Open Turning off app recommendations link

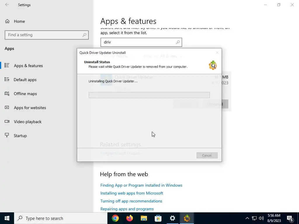tap(131, 201)
